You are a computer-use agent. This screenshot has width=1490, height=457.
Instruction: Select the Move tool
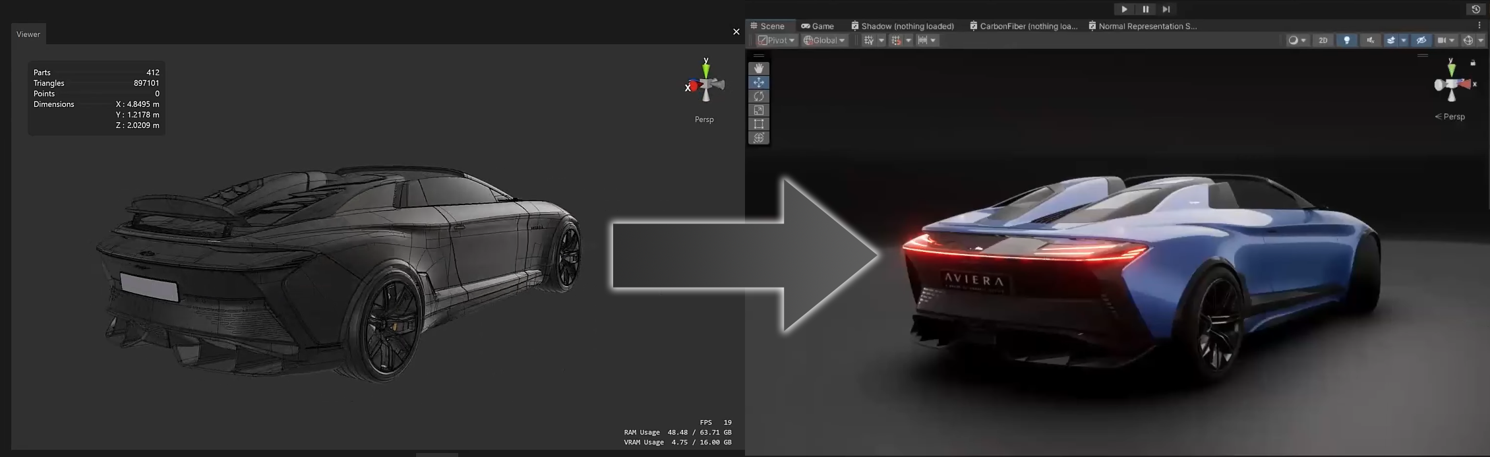[759, 82]
